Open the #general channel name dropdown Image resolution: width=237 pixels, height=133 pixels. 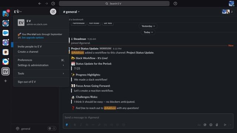pyautogui.click(x=71, y=12)
